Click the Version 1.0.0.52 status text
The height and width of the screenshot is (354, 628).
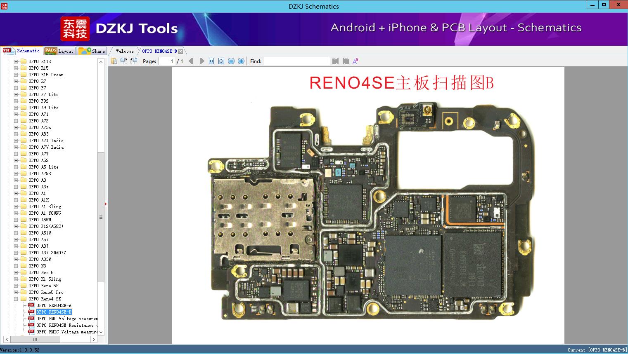tap(20, 350)
